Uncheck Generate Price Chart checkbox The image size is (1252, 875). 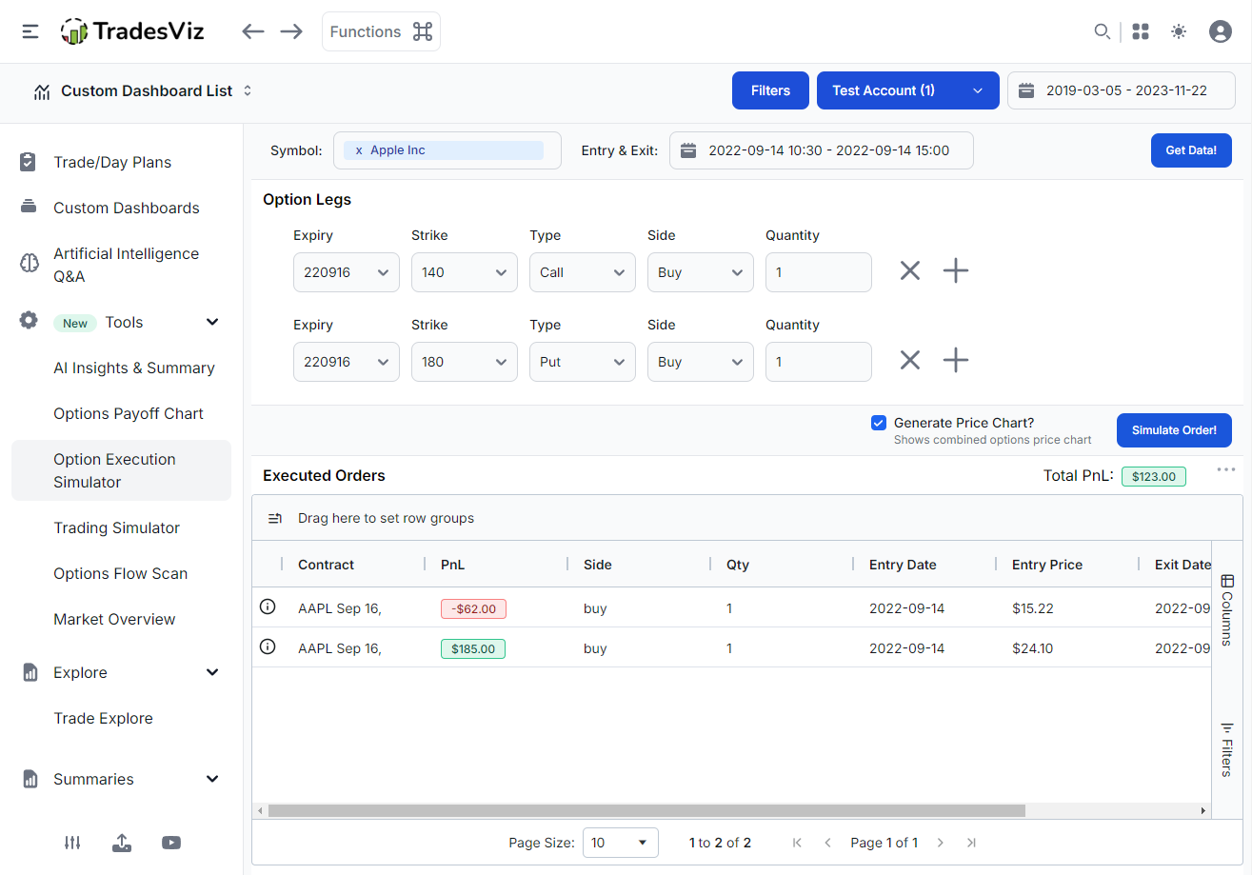[x=879, y=423]
